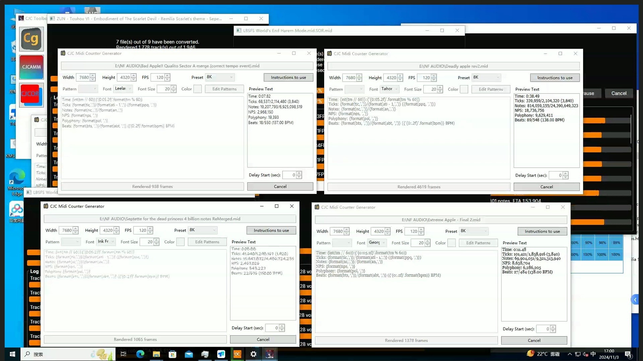Open the Baidu Netdisk desktop icon

pos(16,212)
